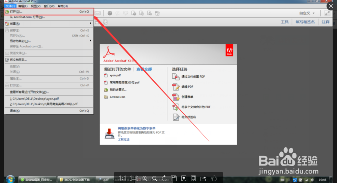Click the 创建表单 task
The width and height of the screenshot is (337, 183).
[x=187, y=97]
